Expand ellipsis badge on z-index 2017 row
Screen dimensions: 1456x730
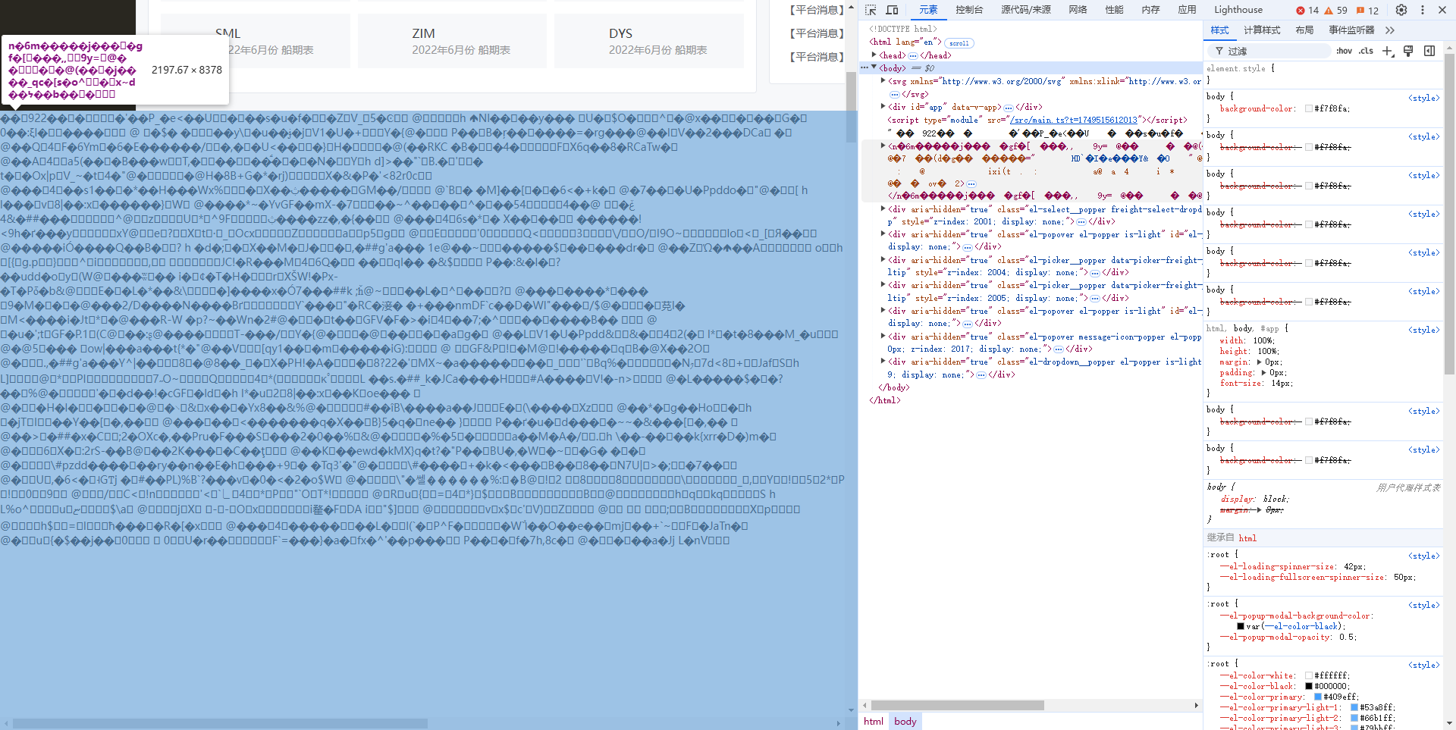tap(1059, 349)
